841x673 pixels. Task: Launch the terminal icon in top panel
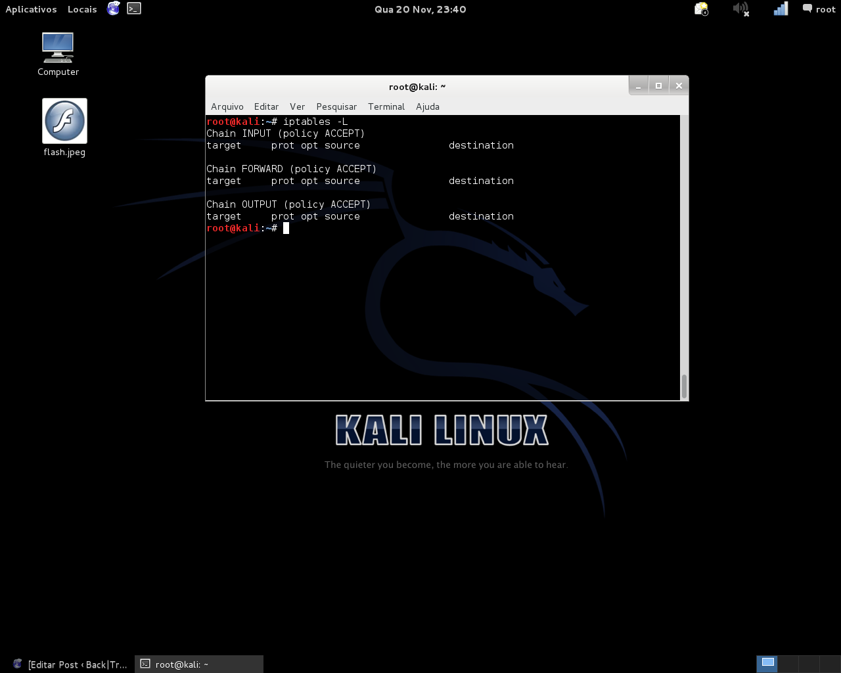(x=134, y=9)
